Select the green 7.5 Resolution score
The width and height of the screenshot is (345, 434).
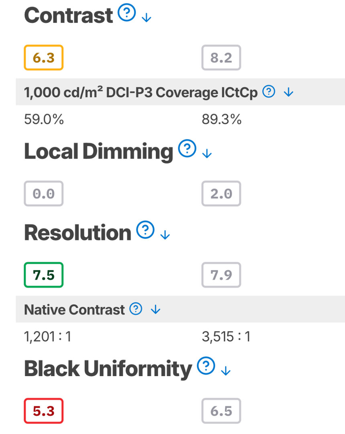[x=43, y=275]
